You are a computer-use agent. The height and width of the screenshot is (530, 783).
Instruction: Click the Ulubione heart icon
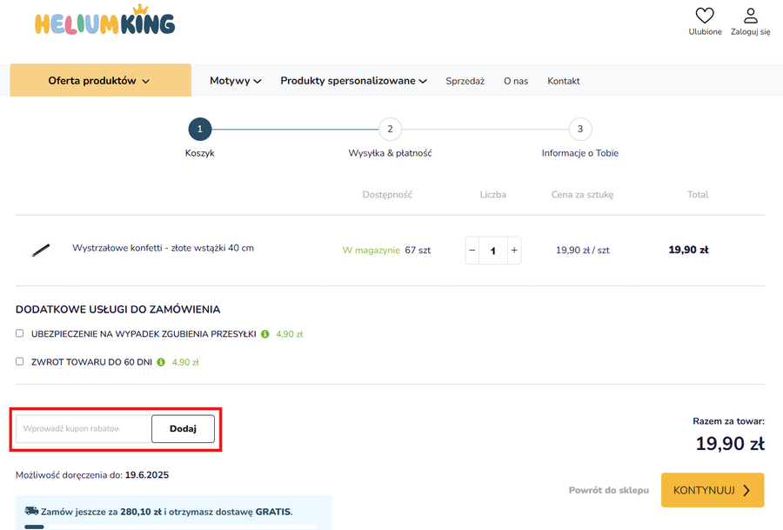coord(705,16)
